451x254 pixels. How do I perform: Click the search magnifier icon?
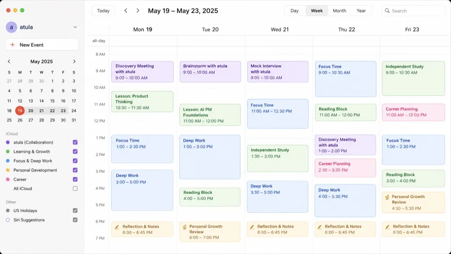point(387,11)
